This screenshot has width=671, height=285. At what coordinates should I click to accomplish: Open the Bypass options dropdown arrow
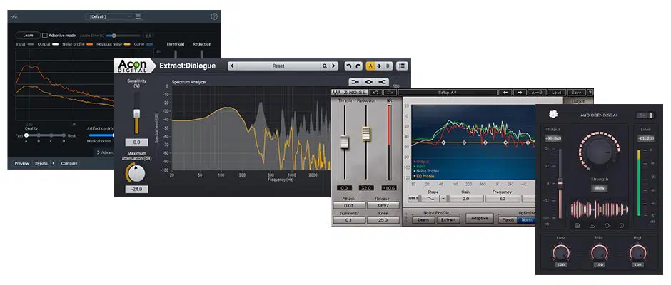[x=53, y=163]
